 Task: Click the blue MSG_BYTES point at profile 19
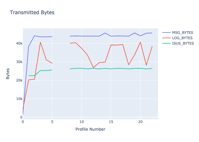pyautogui.click(x=134, y=33)
